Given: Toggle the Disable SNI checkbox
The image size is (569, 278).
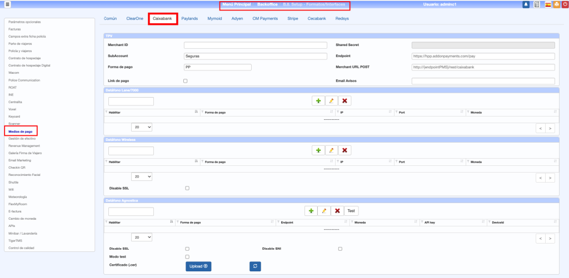Looking at the screenshot, I should 340,249.
